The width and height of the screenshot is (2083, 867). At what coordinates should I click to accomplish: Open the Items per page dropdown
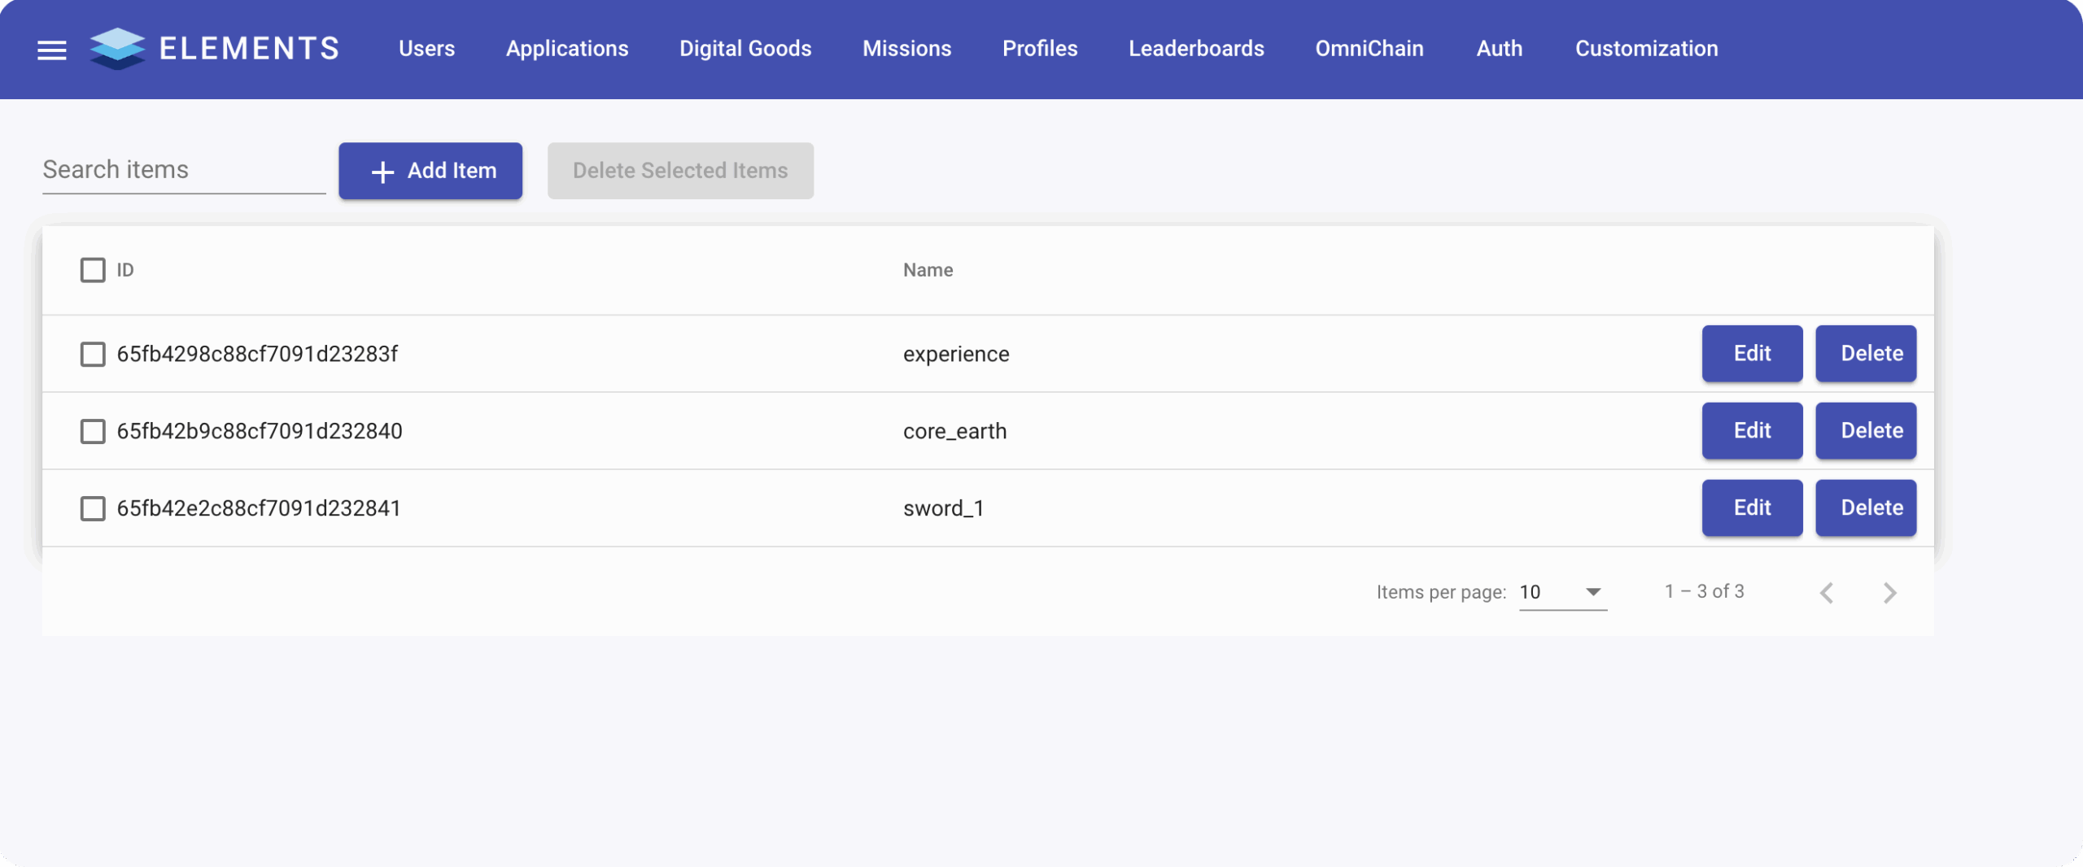[x=1562, y=592]
